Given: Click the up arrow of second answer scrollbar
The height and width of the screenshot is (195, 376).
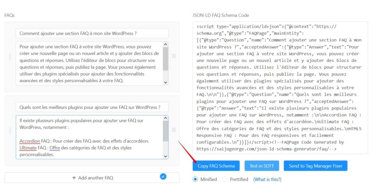Looking at the screenshot, I should (x=166, y=118).
